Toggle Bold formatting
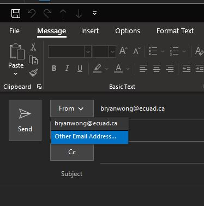Image resolution: width=204 pixels, height=206 pixels. pyautogui.click(x=54, y=68)
